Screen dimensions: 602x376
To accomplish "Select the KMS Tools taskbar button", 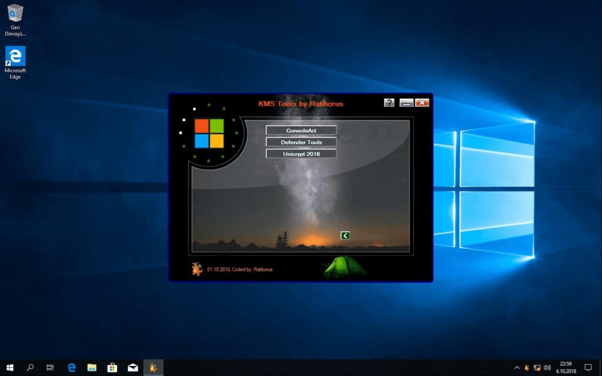I will coord(153,368).
